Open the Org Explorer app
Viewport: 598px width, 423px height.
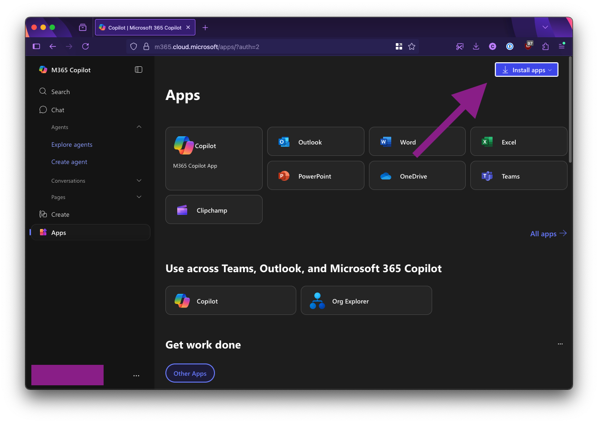[x=366, y=301]
